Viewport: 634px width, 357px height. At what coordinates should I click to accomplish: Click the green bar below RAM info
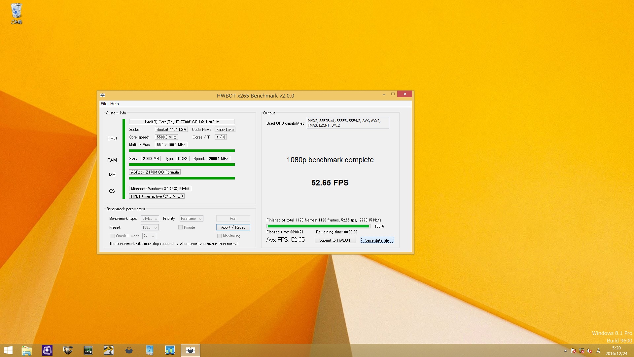[182, 165]
